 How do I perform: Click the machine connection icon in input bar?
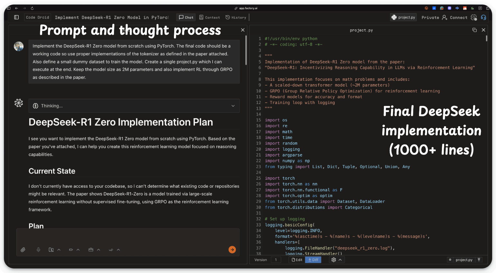point(71,250)
